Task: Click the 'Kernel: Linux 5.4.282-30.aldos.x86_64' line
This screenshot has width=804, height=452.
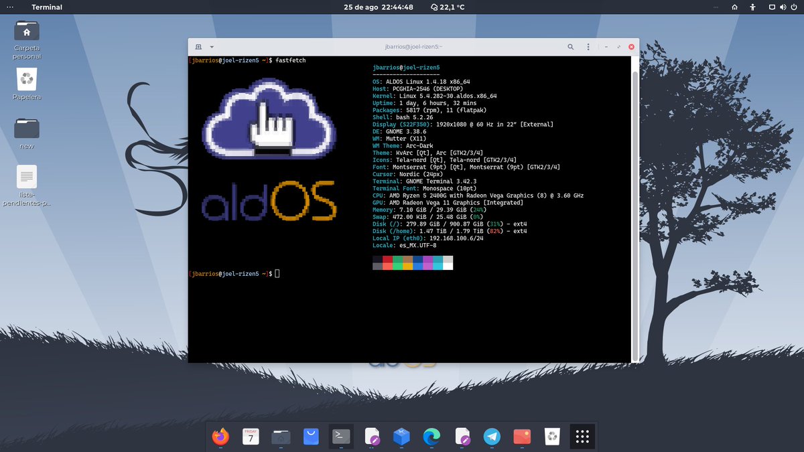Action: click(434, 96)
